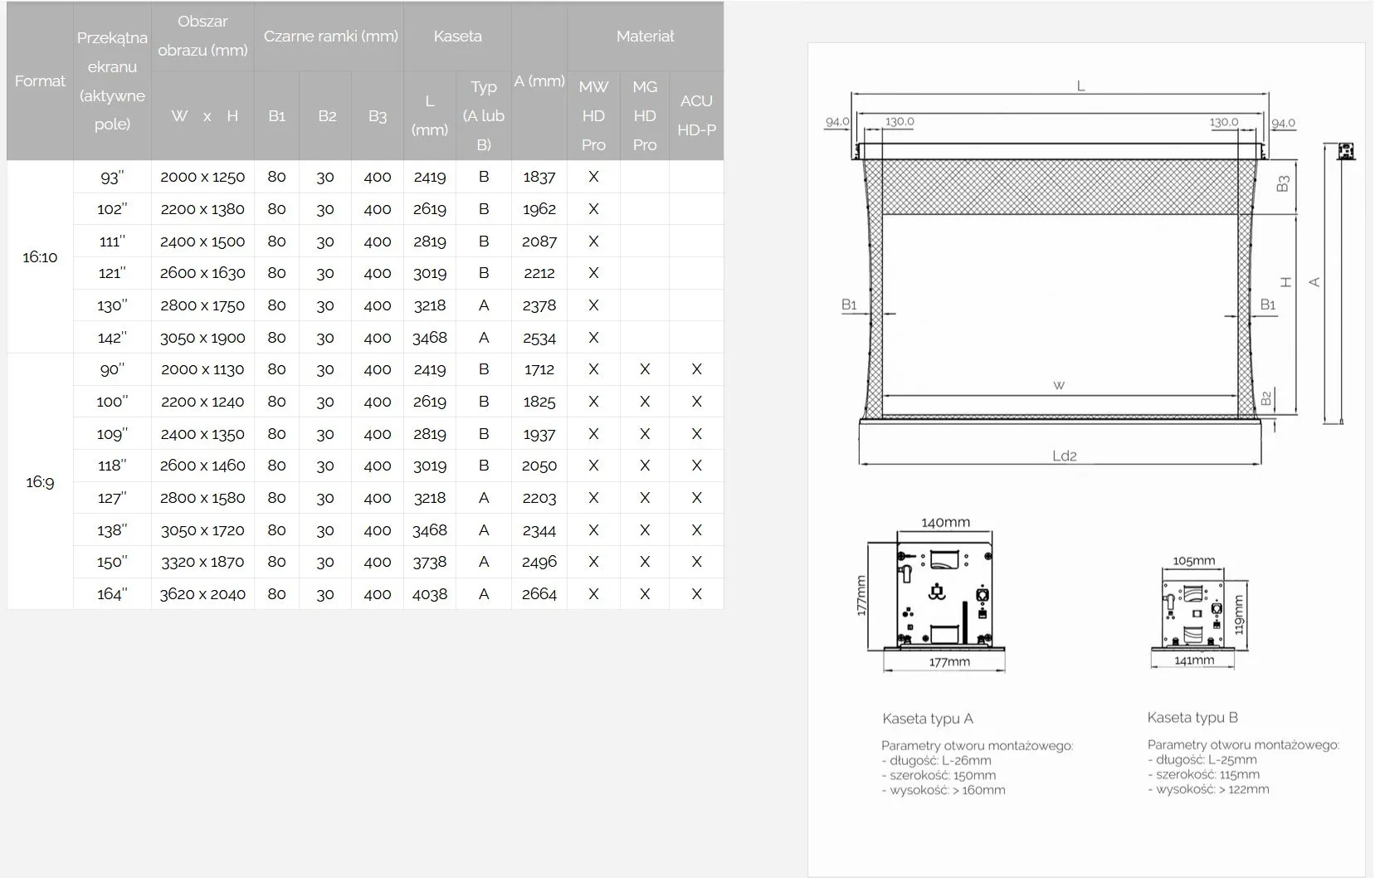Select the 127" diagonal cell

(112, 498)
